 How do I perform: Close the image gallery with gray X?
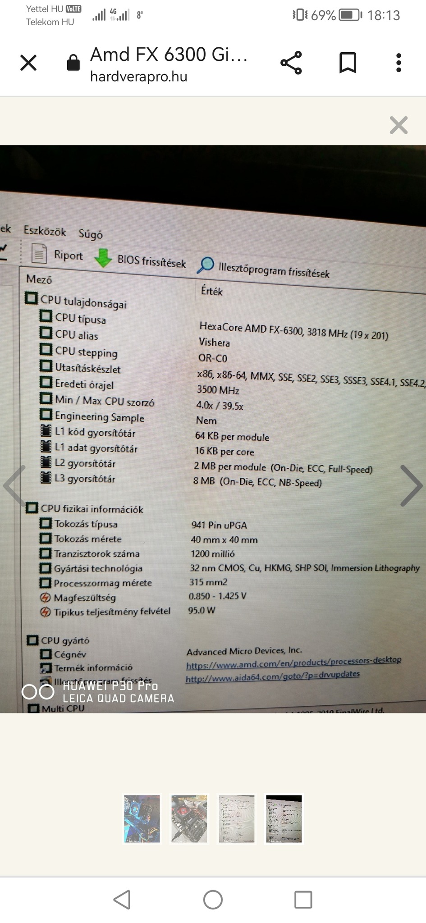tap(399, 125)
